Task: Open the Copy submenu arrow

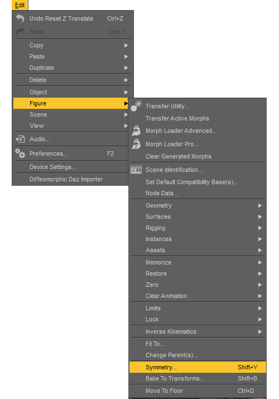Action: 126,46
